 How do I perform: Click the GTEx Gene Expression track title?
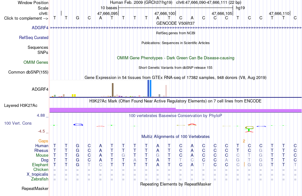click(x=175, y=78)
